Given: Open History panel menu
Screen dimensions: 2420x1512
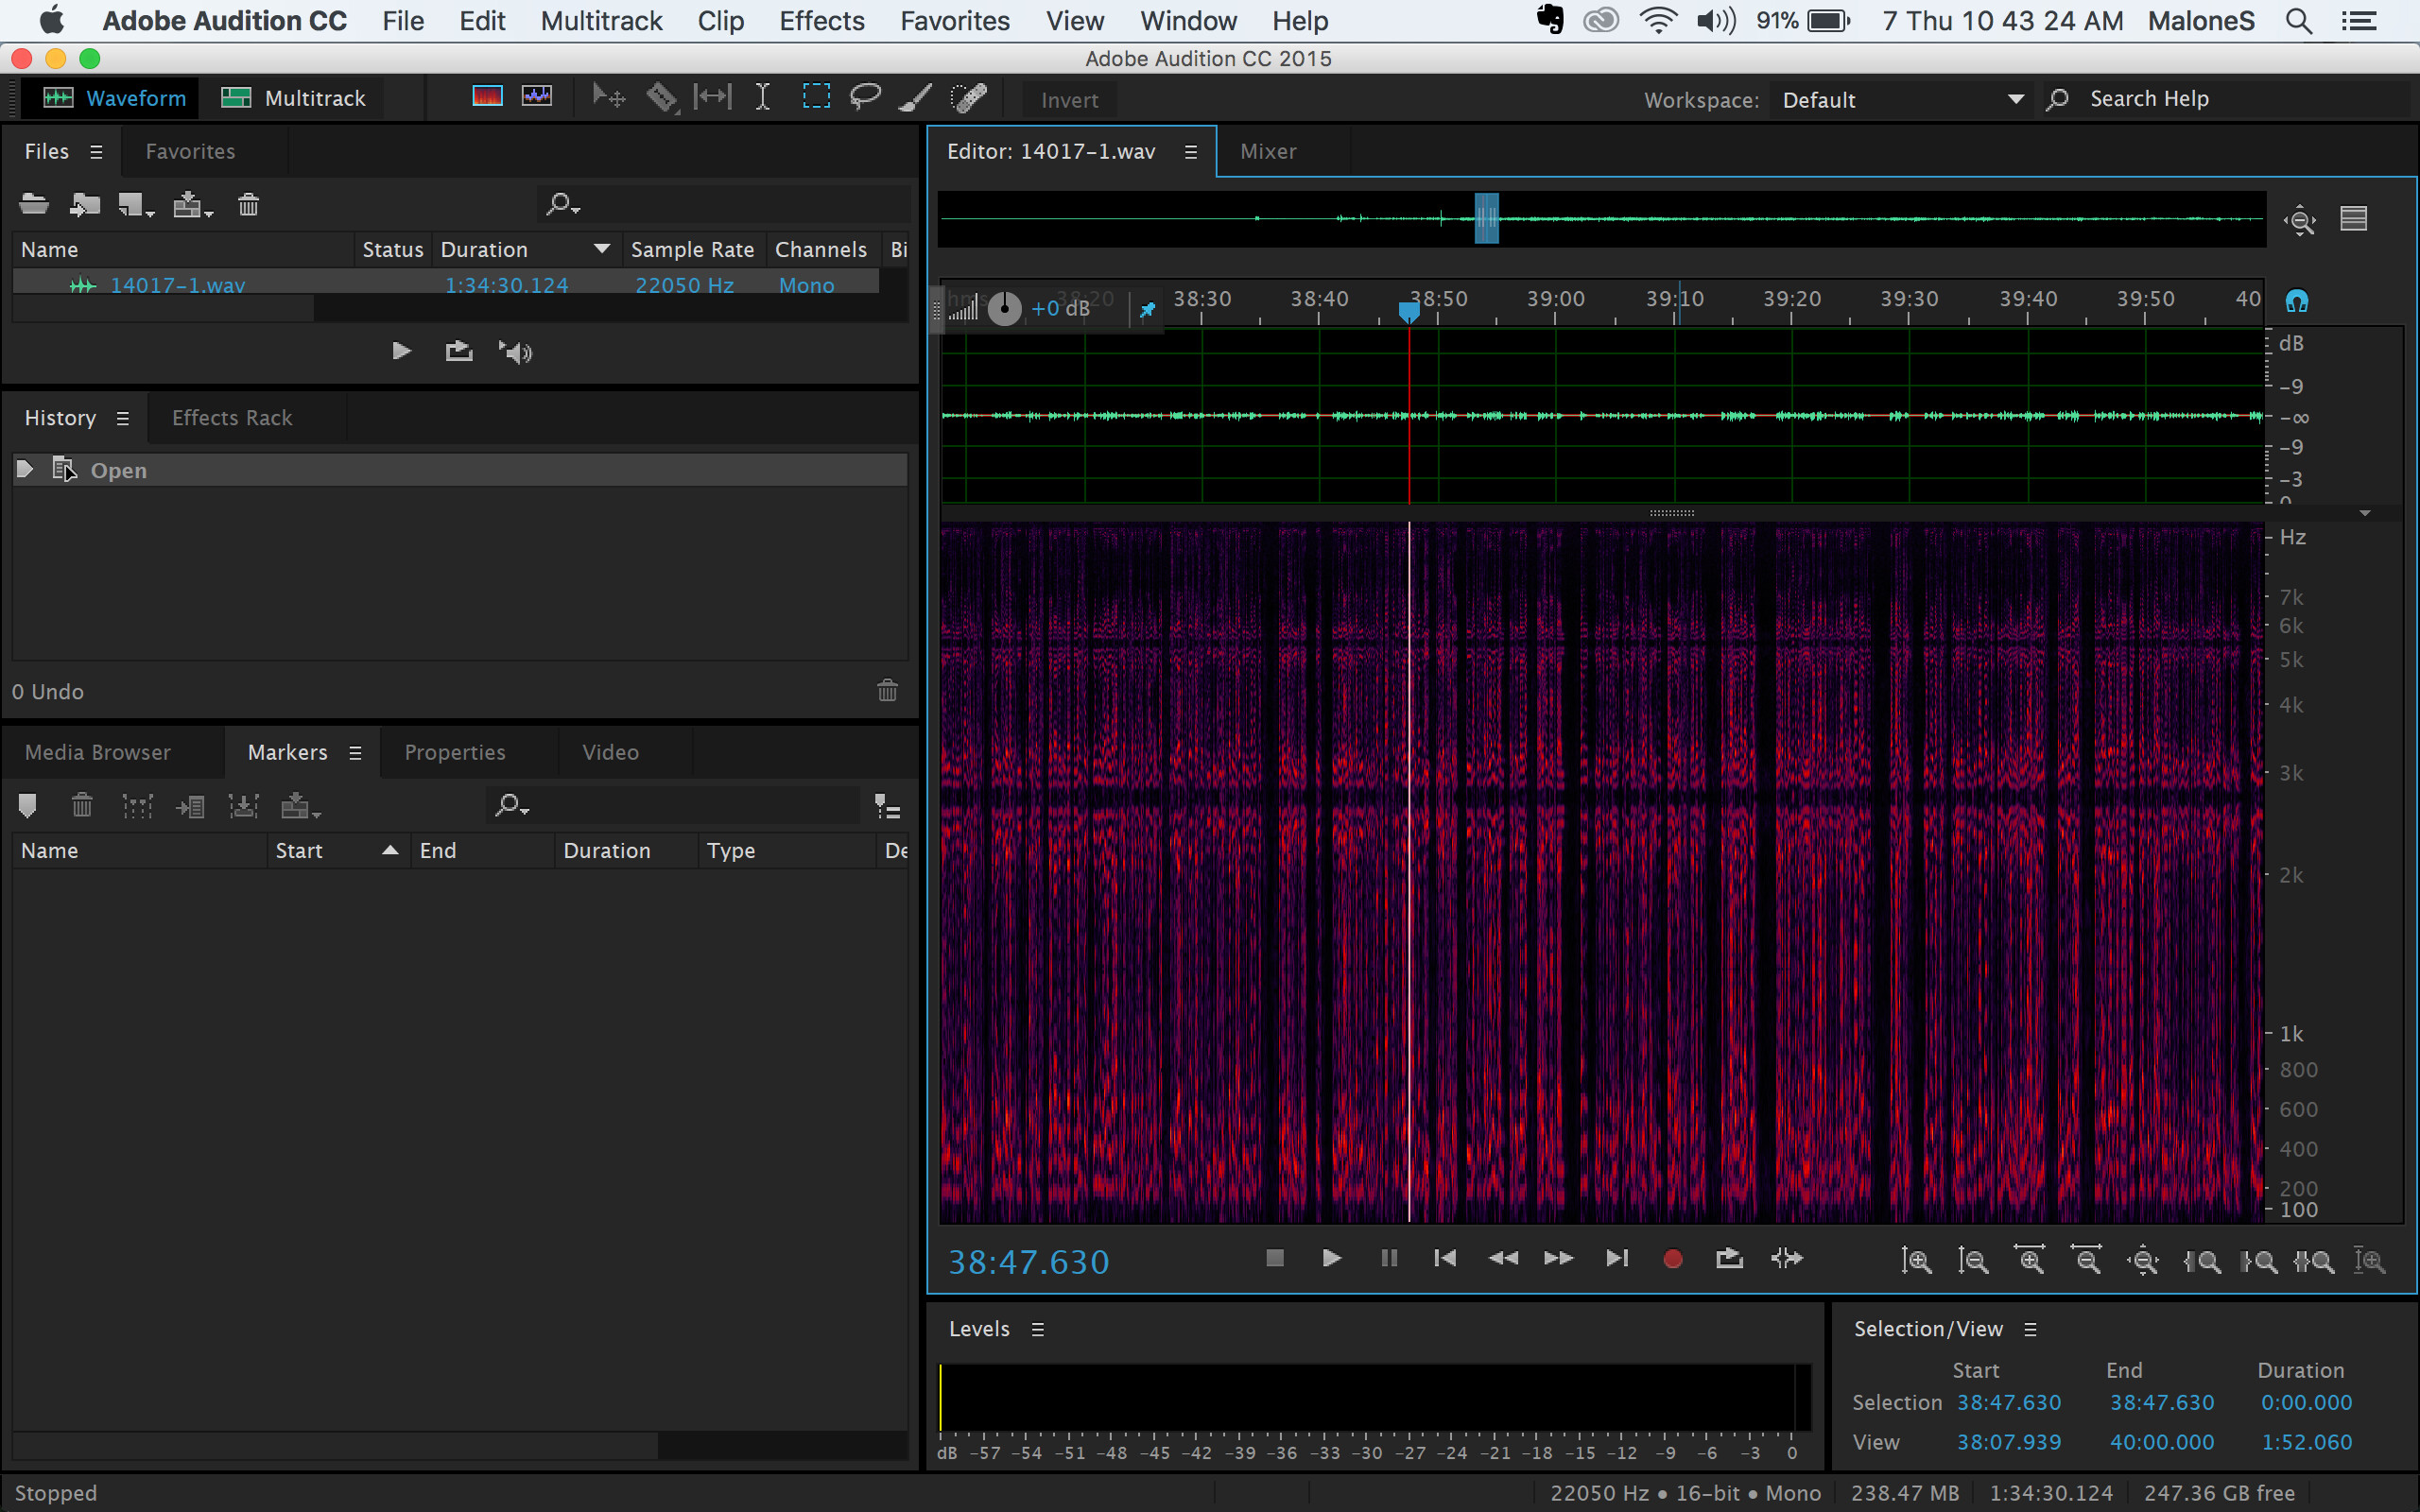Looking at the screenshot, I should pyautogui.click(x=122, y=419).
